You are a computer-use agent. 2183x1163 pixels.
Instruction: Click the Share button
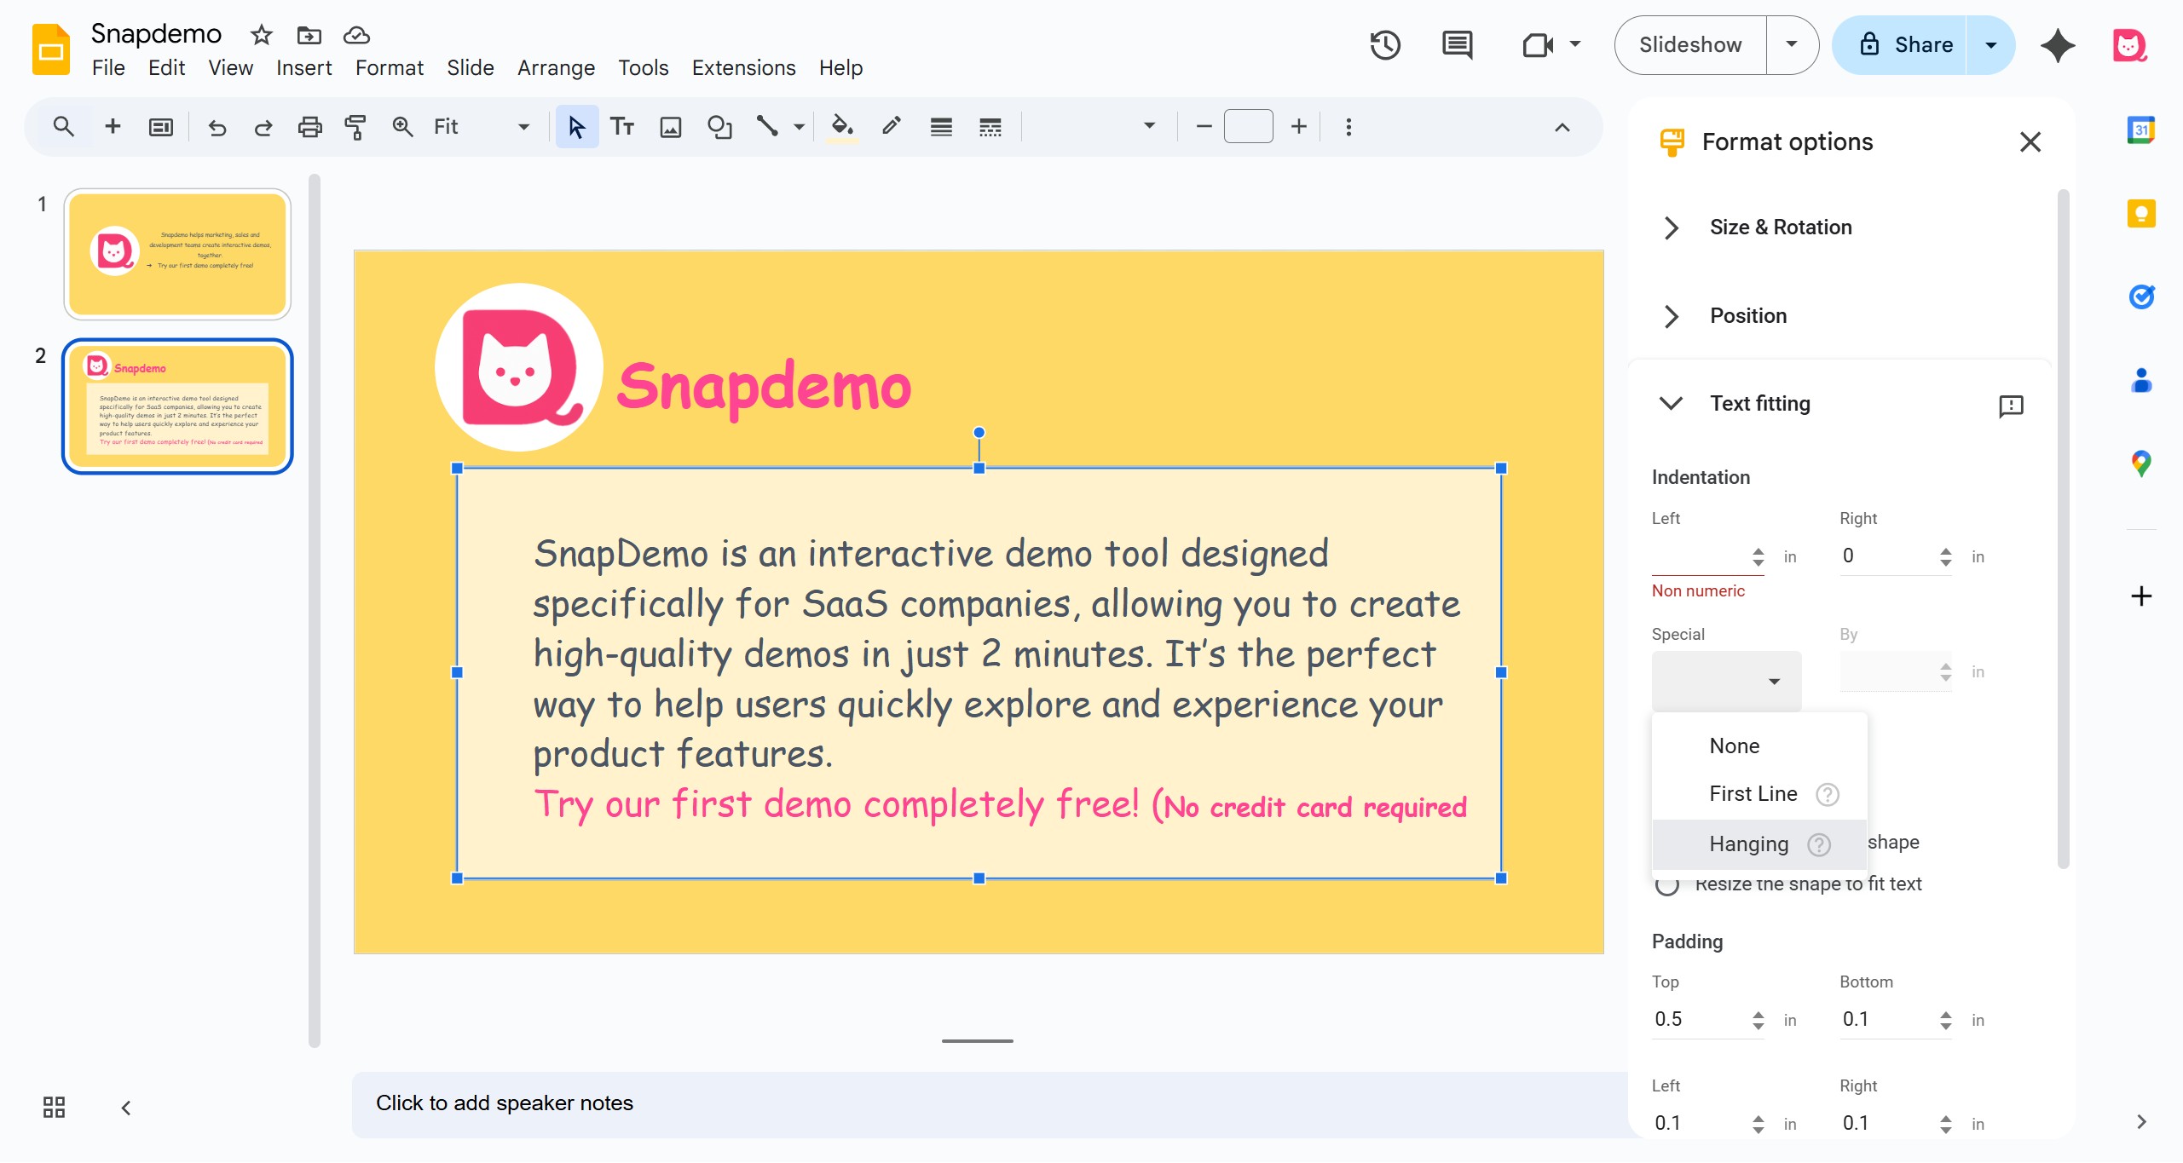pos(1899,45)
